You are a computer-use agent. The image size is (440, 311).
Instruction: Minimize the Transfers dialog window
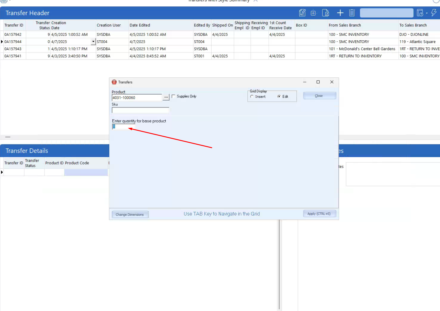[x=305, y=82]
